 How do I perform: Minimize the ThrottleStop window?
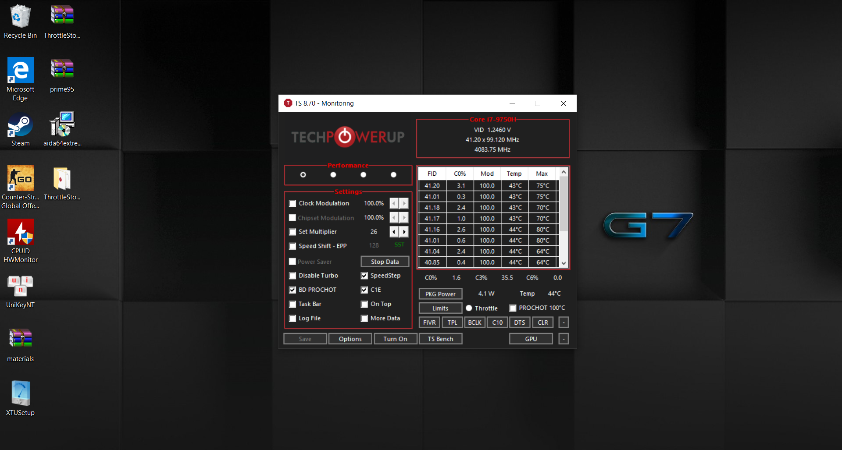point(512,103)
